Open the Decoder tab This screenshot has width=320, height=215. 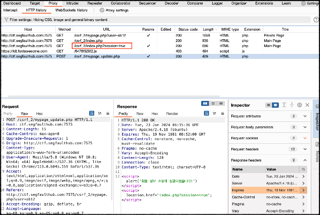pyautogui.click(x=171, y=3)
